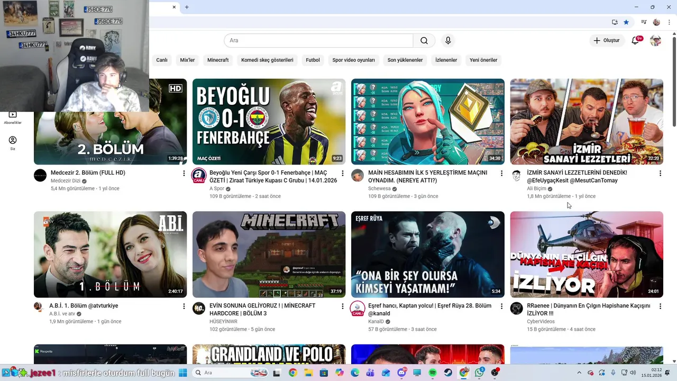Viewport: 677px width, 381px height.
Task: Open Eşref Rüya 28. Bölüm title link
Action: click(x=429, y=310)
